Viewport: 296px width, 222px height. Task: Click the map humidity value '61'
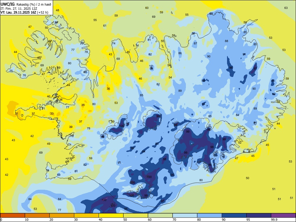click(x=104, y=26)
